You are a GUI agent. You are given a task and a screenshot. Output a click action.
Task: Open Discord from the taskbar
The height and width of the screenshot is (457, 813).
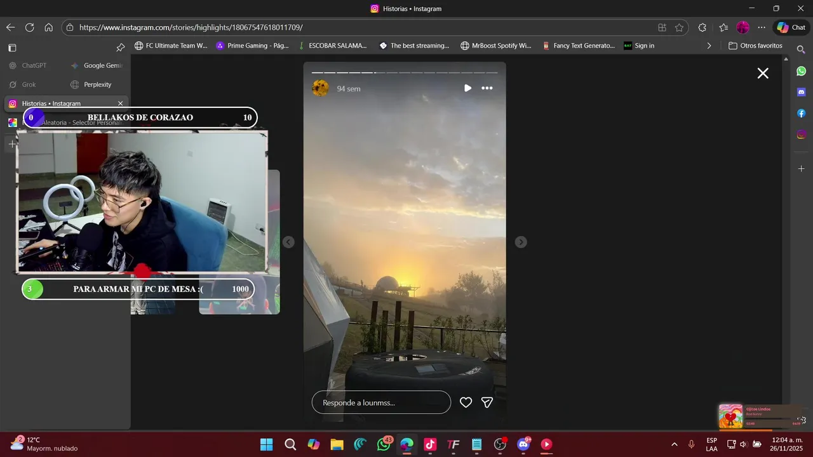tap(523, 444)
